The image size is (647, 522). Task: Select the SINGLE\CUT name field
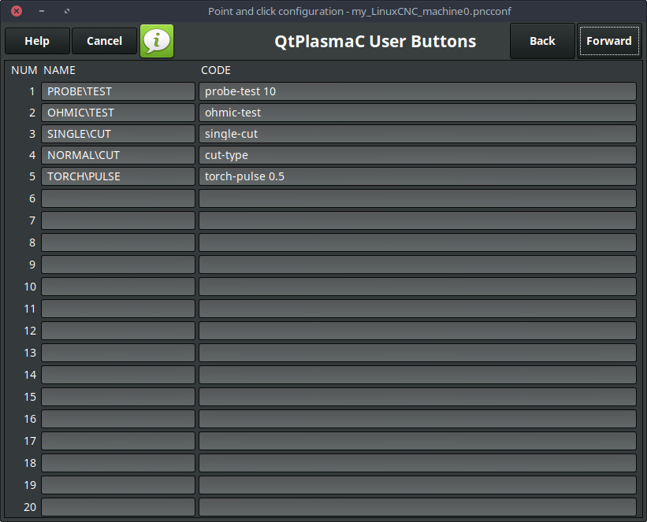(x=117, y=133)
